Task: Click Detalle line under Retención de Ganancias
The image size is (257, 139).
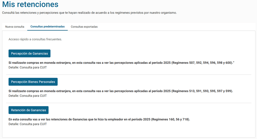Action: (x=28, y=124)
